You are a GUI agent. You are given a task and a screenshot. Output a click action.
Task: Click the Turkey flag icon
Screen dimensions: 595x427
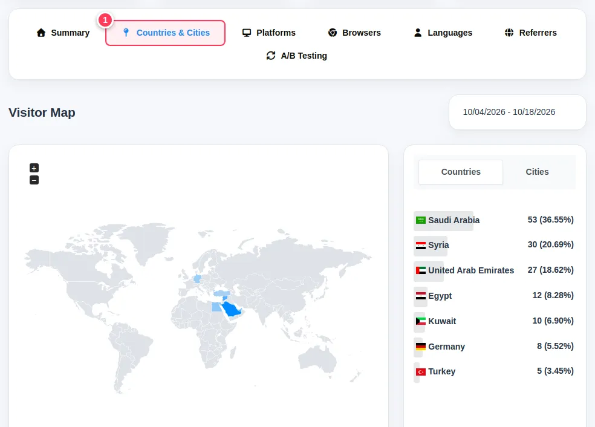[421, 372]
